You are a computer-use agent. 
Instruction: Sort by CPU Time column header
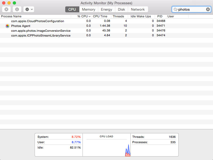tap(101, 16)
